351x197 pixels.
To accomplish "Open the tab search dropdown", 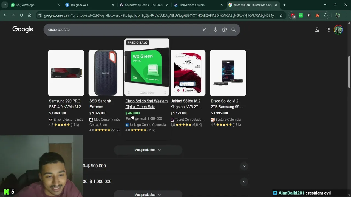I will click(x=5, y=5).
